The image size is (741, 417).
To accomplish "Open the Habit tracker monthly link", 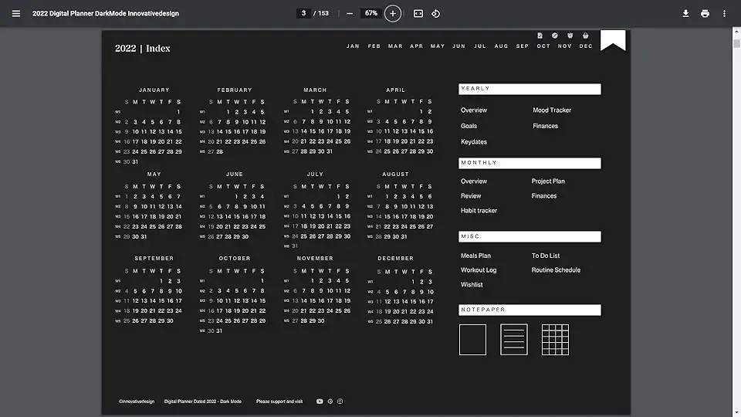I will (x=479, y=211).
